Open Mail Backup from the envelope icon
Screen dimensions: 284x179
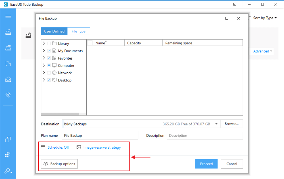pos(8,79)
